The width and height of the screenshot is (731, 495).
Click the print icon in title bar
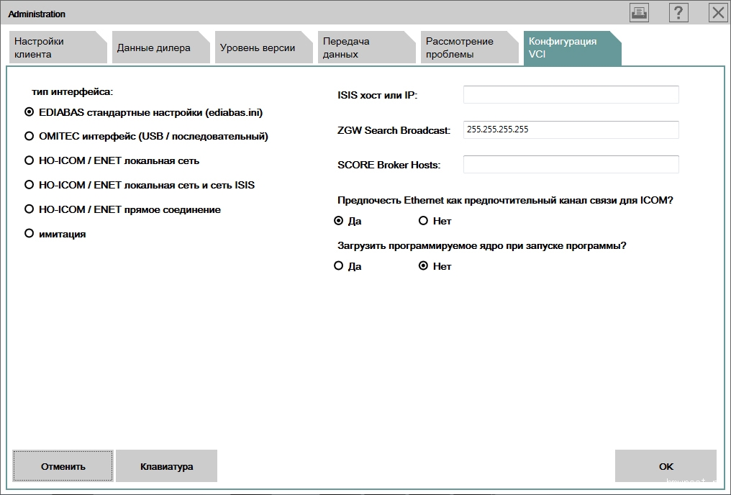[639, 13]
